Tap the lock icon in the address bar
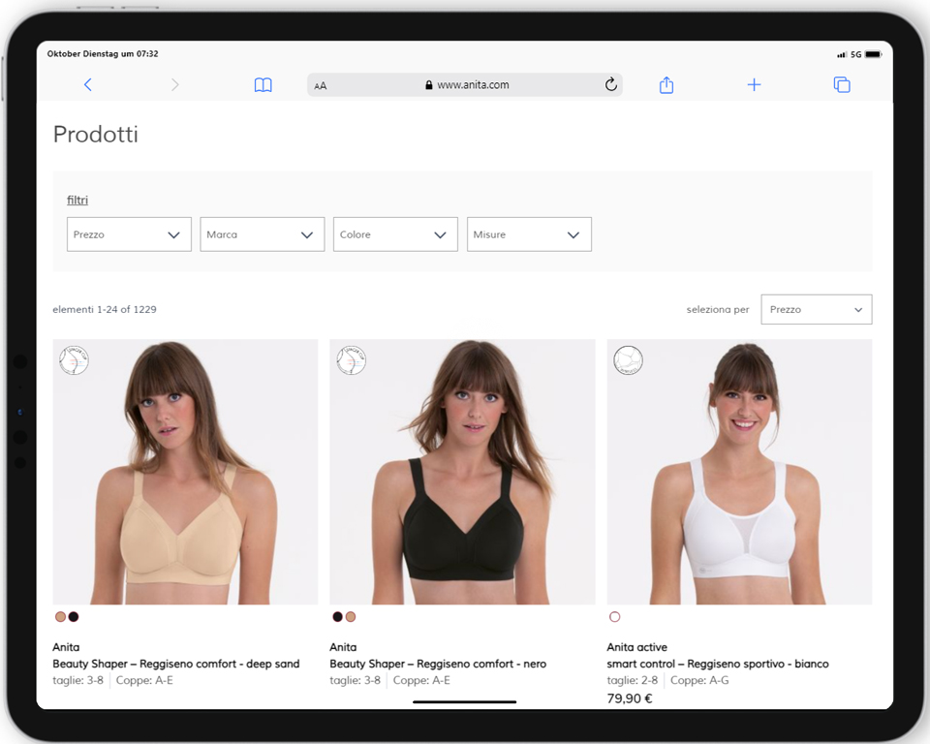The image size is (930, 744). pyautogui.click(x=429, y=85)
